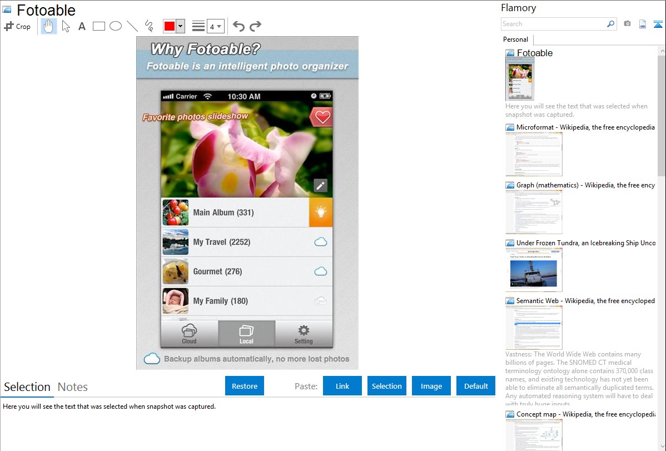Click the Semantic Web - Wikipedia title
The height and width of the screenshot is (451, 666).
click(x=585, y=300)
